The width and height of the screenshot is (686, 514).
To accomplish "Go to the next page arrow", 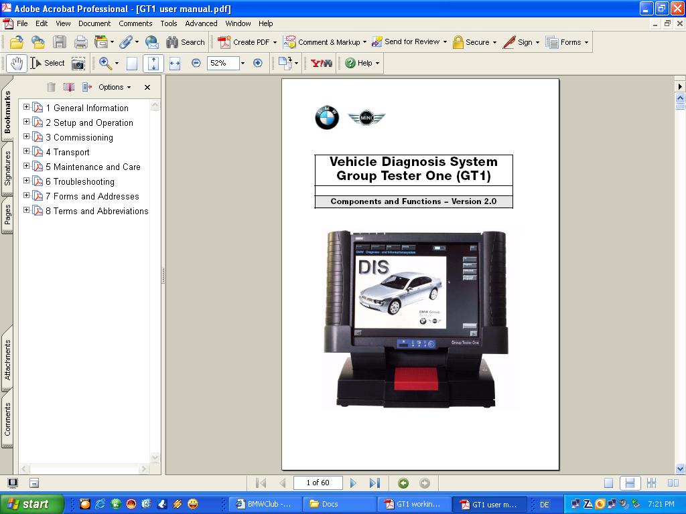I will pyautogui.click(x=353, y=483).
